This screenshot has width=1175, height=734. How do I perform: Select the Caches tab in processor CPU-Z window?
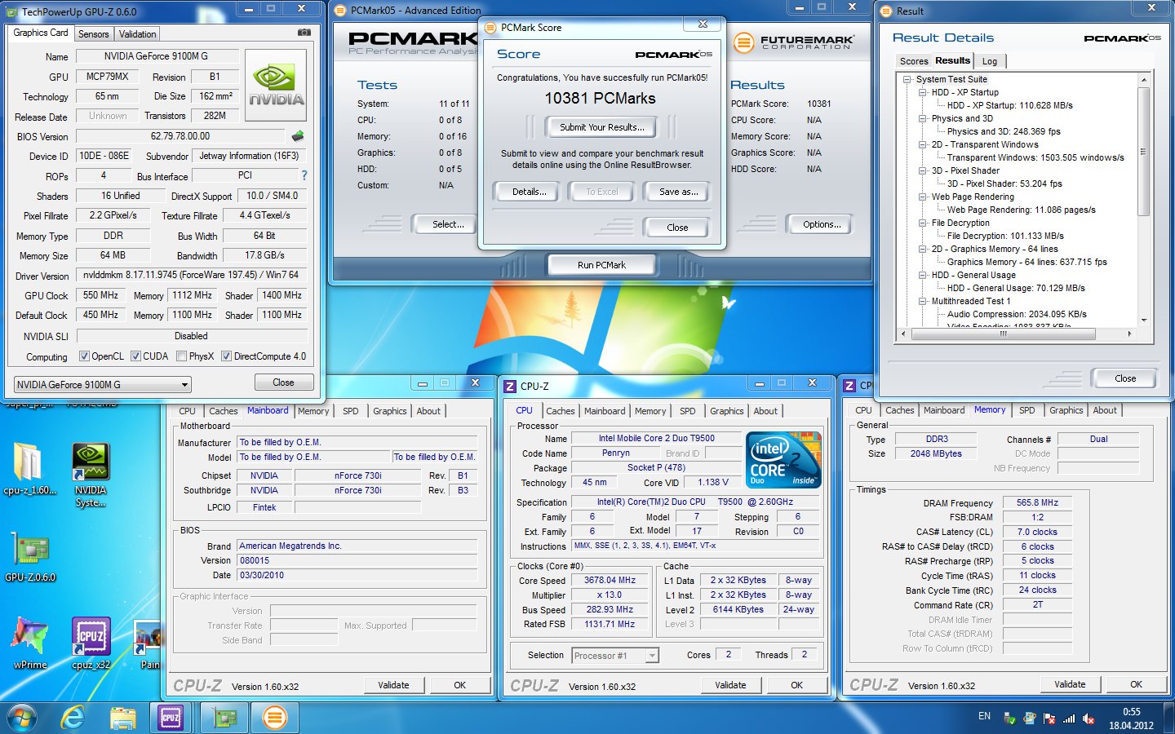560,411
